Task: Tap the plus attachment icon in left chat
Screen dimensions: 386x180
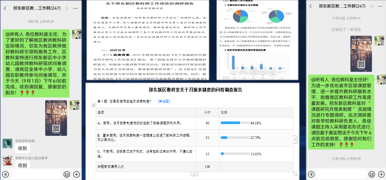Action: tap(76, 174)
